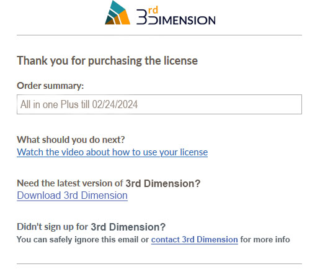Viewport: 320px width, 279px height.
Task: Click the 'Didn't sign up for' heading text
Action: pyautogui.click(x=53, y=227)
